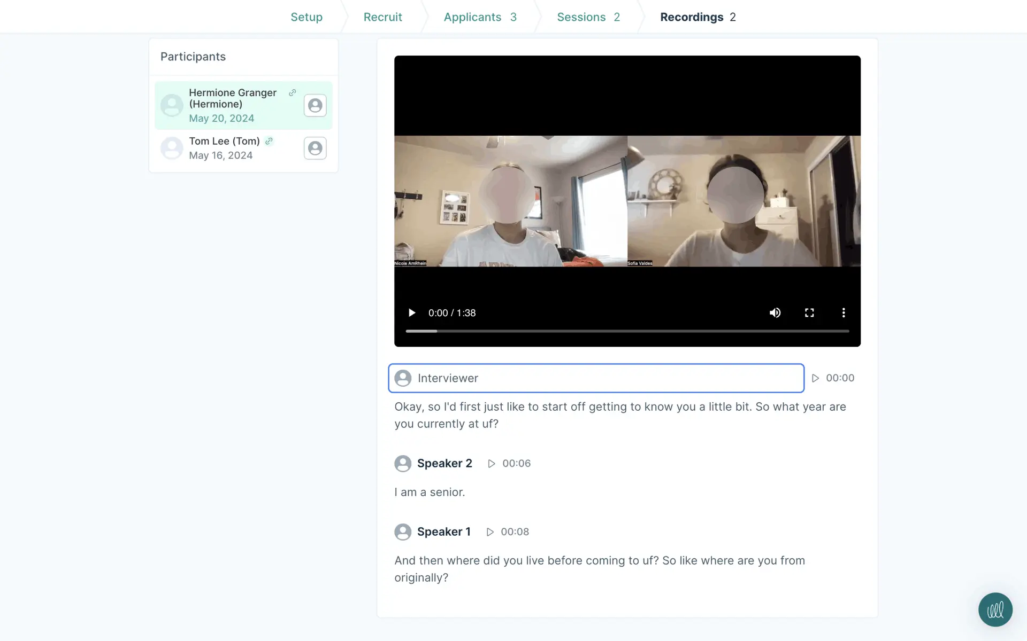Select Tom Lee participant recording
Screen dimensions: 1027x641
225,148
